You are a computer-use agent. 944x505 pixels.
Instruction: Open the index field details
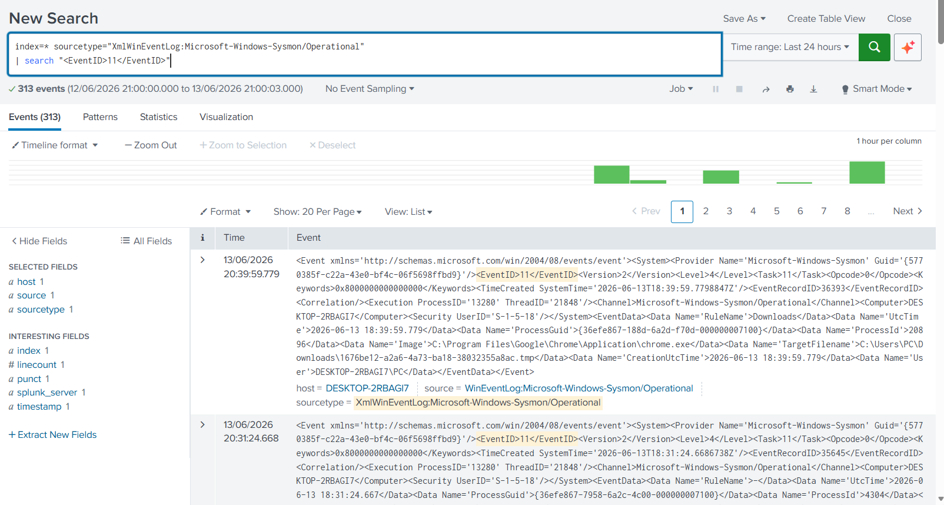click(28, 351)
